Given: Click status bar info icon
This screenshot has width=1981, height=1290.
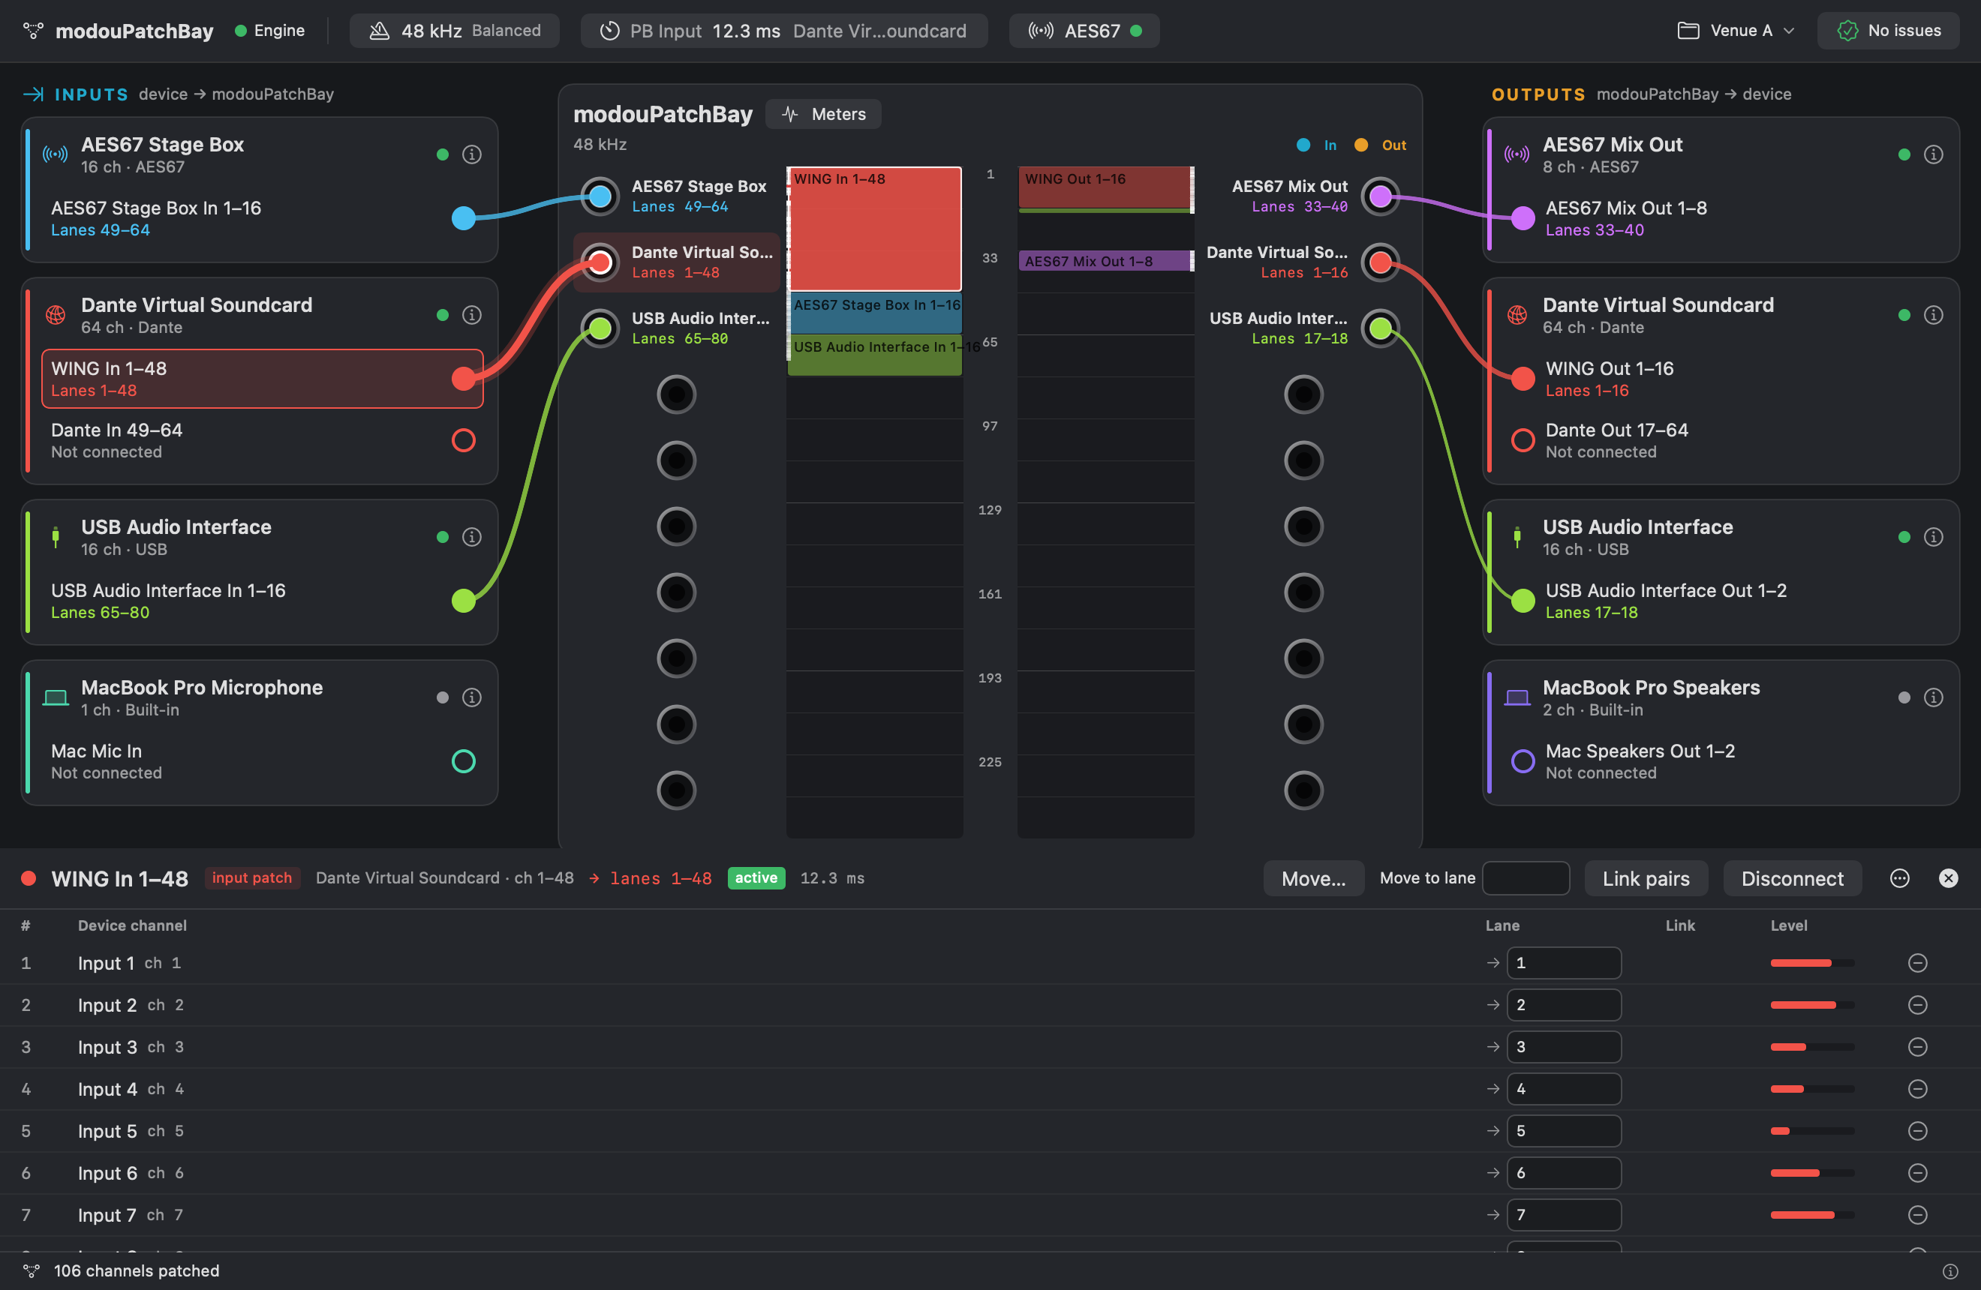Looking at the screenshot, I should pyautogui.click(x=1949, y=1270).
